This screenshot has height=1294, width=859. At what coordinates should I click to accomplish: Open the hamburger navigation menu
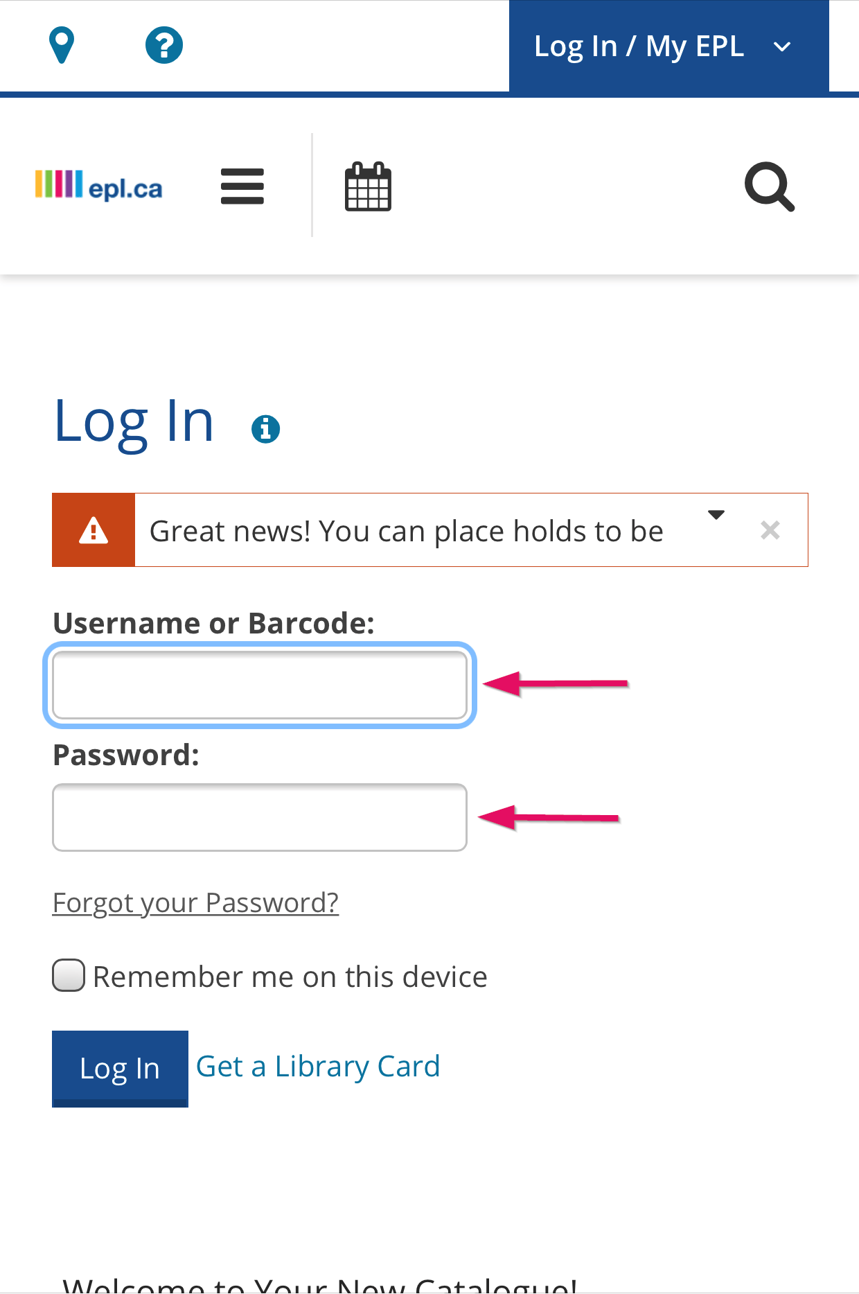242,186
